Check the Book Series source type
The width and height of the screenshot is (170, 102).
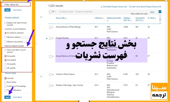point(6,82)
